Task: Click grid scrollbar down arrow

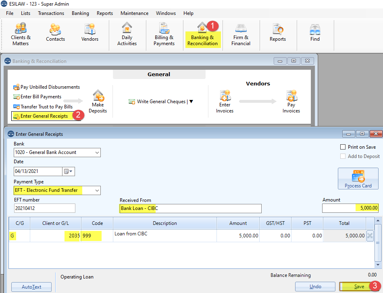Action: coord(378,265)
